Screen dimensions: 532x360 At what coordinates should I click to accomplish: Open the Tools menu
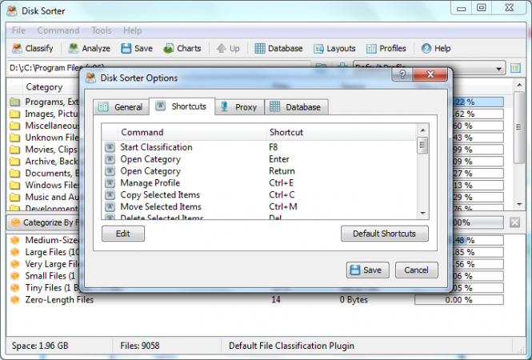coord(101,30)
